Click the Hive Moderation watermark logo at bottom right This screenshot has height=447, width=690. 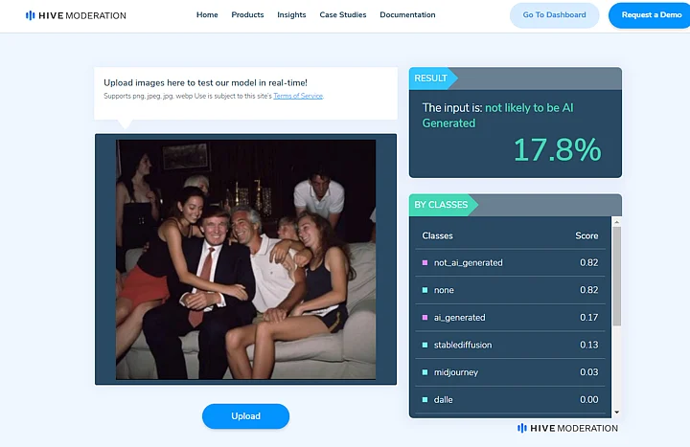(567, 429)
